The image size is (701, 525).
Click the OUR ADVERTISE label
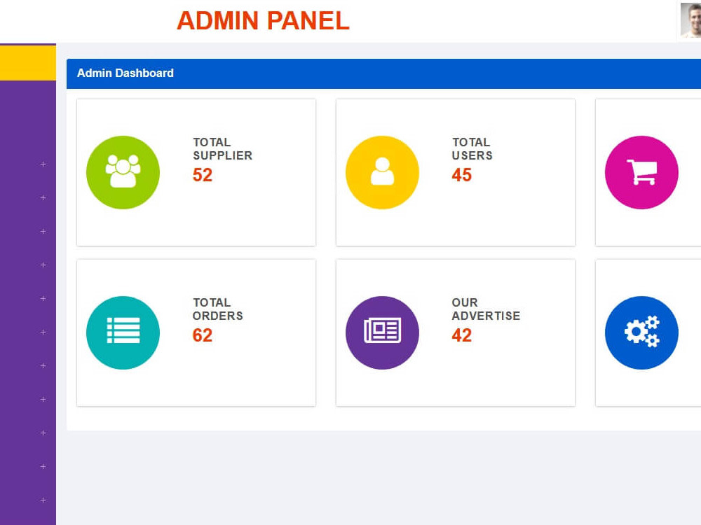[486, 309]
